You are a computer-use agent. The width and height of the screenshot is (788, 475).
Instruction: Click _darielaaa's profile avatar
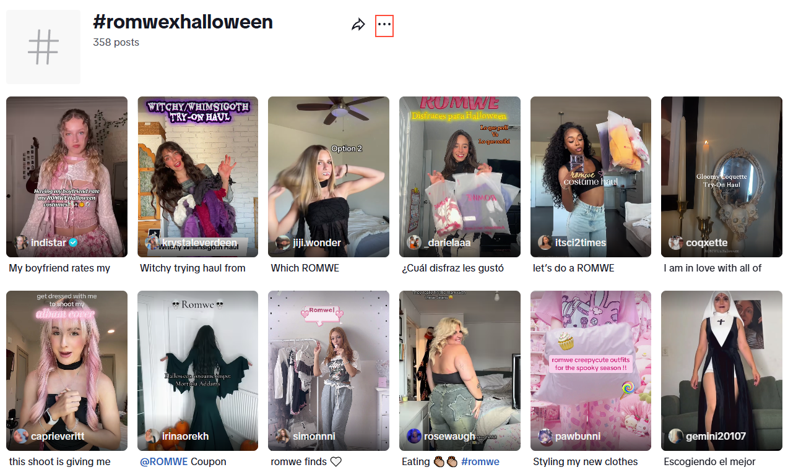[x=414, y=242]
